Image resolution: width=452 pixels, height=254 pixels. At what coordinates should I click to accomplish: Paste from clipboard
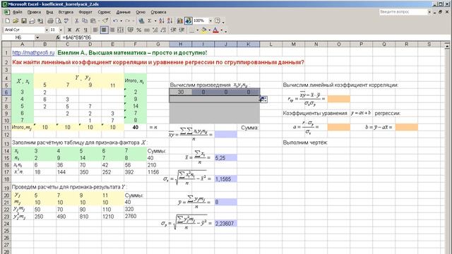[x=93, y=20]
